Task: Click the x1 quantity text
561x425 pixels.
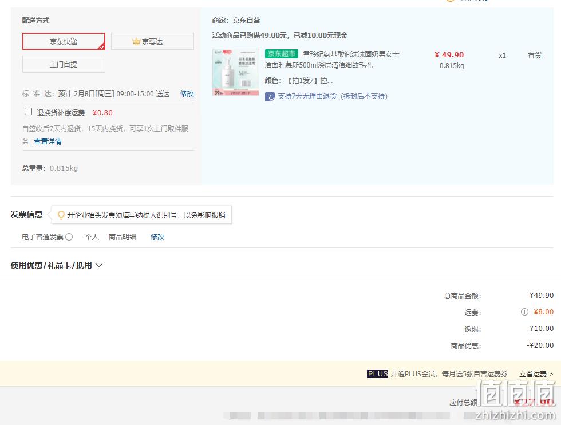Action: [x=503, y=56]
